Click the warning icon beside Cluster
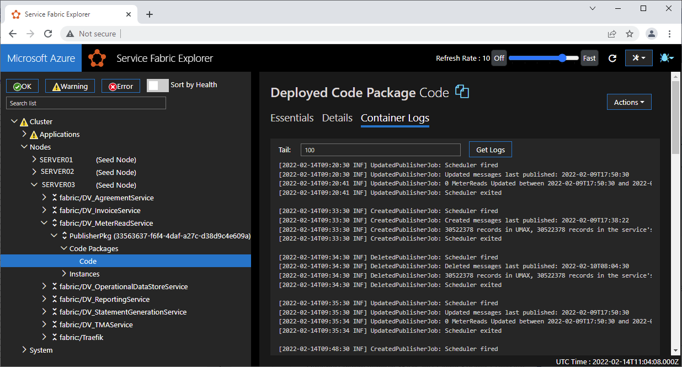The image size is (682, 367). pos(25,121)
